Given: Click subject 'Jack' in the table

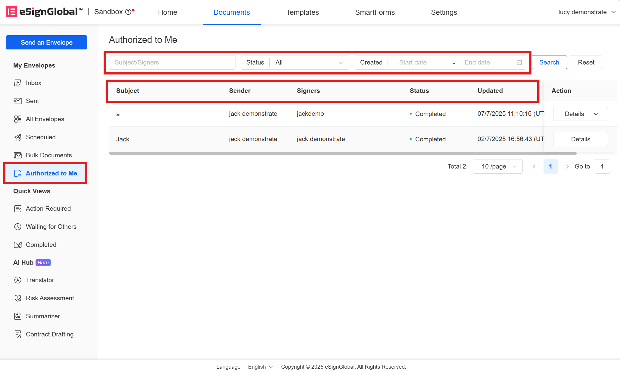Looking at the screenshot, I should (x=123, y=139).
